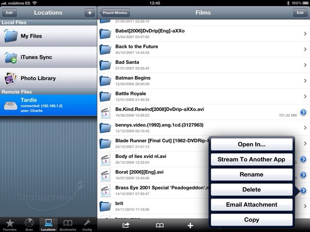Screen dimensions: 310x232
Task: Choose Email Attachment from the popup
Action: pos(251,204)
